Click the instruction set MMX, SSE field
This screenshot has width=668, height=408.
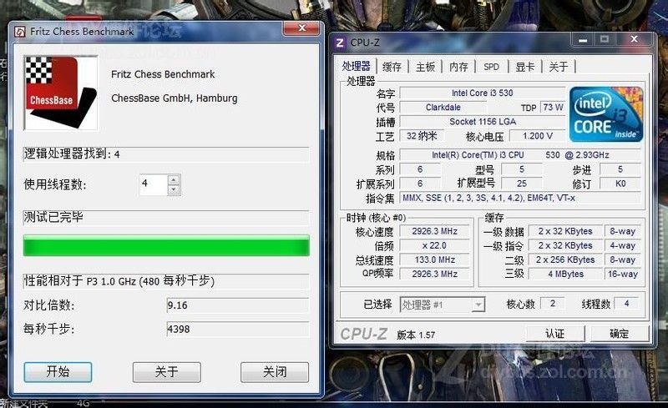tap(520, 198)
